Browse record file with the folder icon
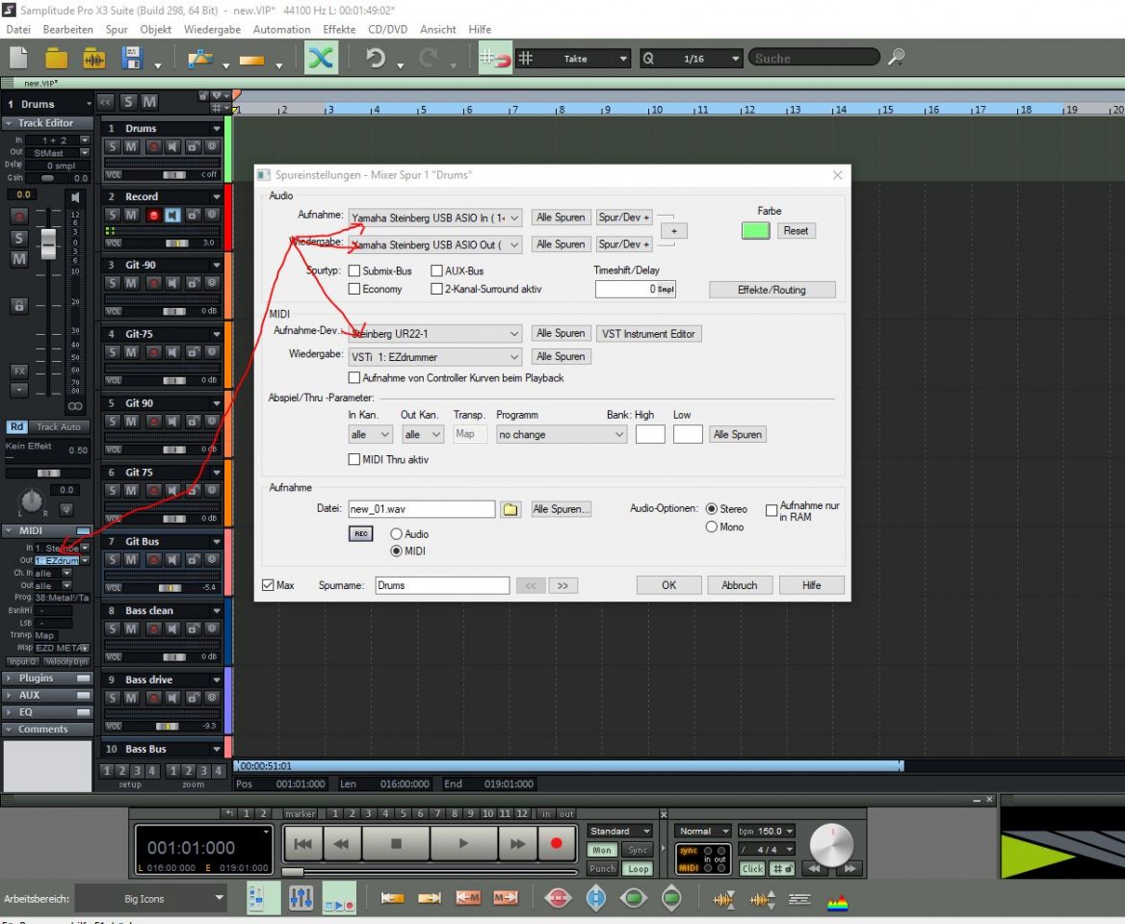This screenshot has width=1125, height=924. coord(510,509)
